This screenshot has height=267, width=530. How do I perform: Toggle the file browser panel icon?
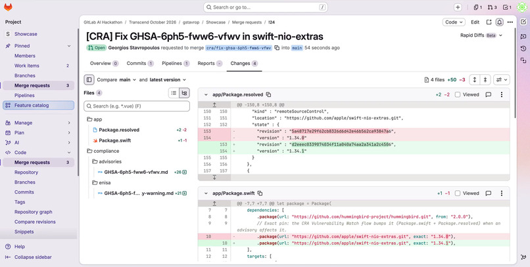(x=89, y=80)
